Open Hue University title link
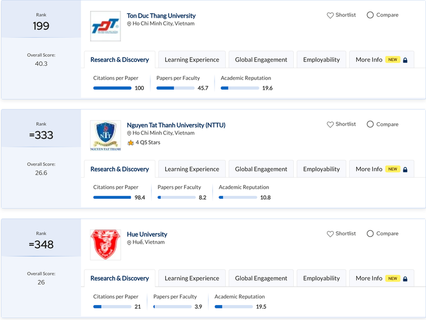The width and height of the screenshot is (426, 320). [x=147, y=234]
